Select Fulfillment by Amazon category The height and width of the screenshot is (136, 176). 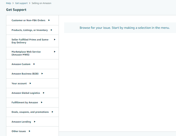pyautogui.click(x=32, y=102)
